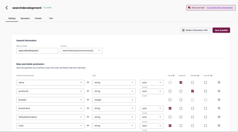Open the locale dropdown for name row
Screen dimensions: 238x132
(152, 83)
